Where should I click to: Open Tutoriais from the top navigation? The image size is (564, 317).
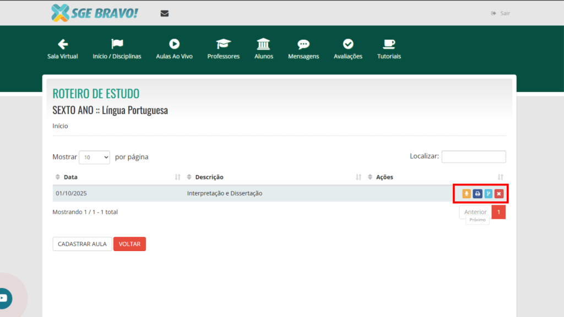tap(389, 49)
